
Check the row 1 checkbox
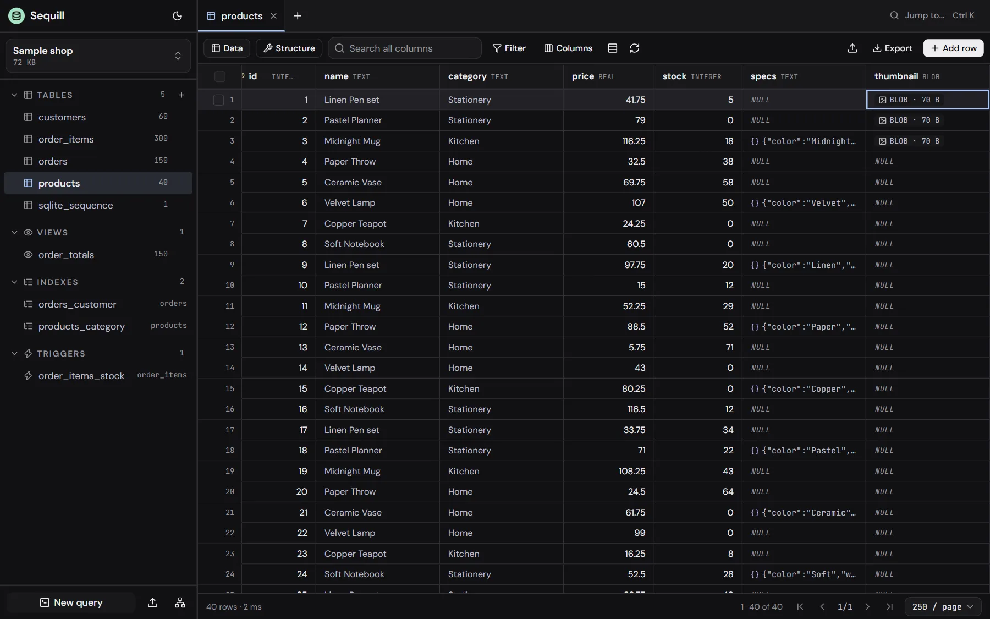tap(218, 100)
